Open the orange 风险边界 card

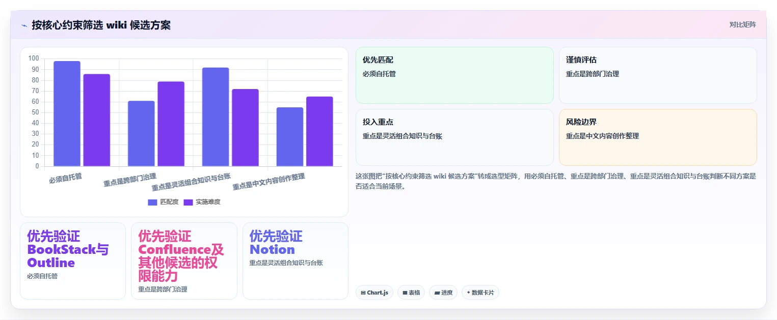658,137
